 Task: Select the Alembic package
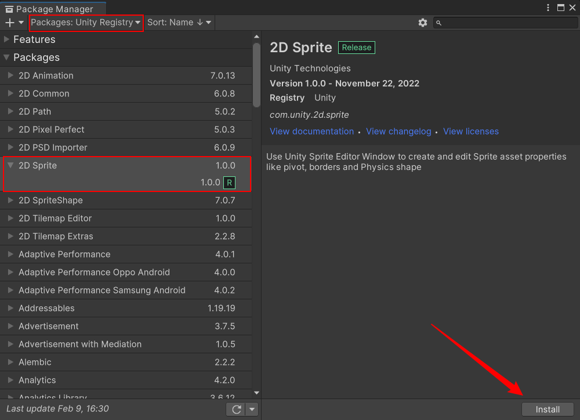click(x=126, y=362)
